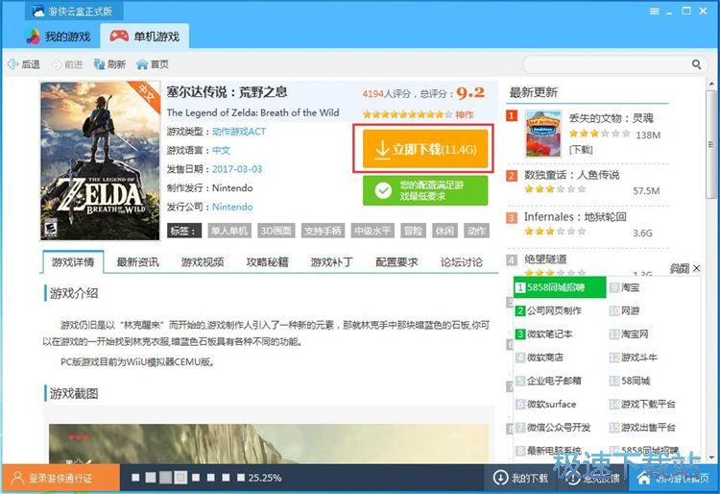The height and width of the screenshot is (494, 720).
Task: Click the 企业电子邮箱 ad link
Action: (554, 381)
